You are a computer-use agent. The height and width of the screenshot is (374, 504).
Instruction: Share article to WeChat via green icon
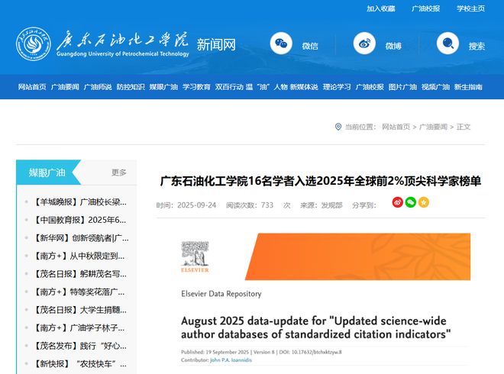tap(410, 202)
